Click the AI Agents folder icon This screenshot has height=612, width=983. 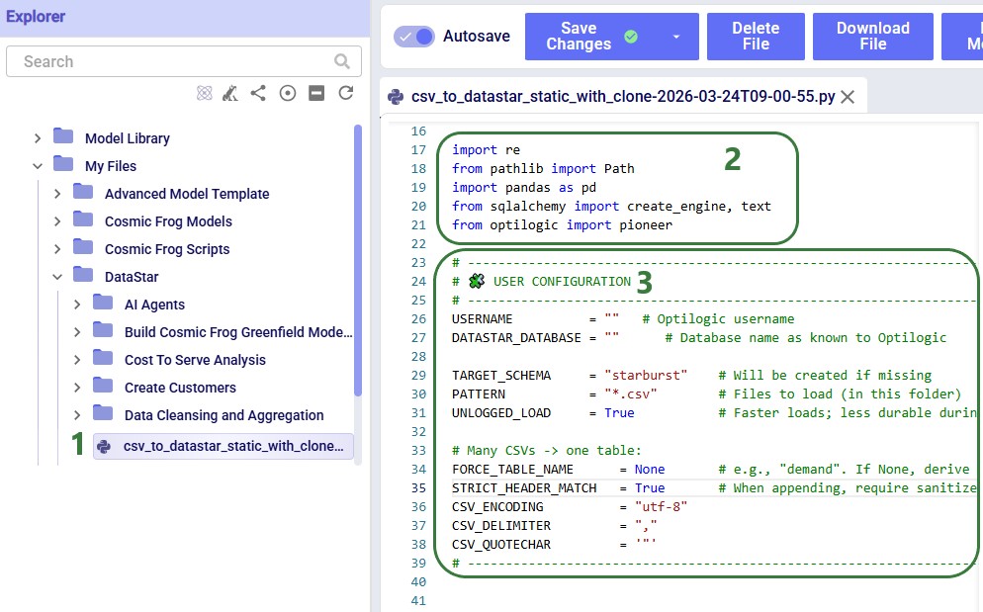[x=103, y=303]
